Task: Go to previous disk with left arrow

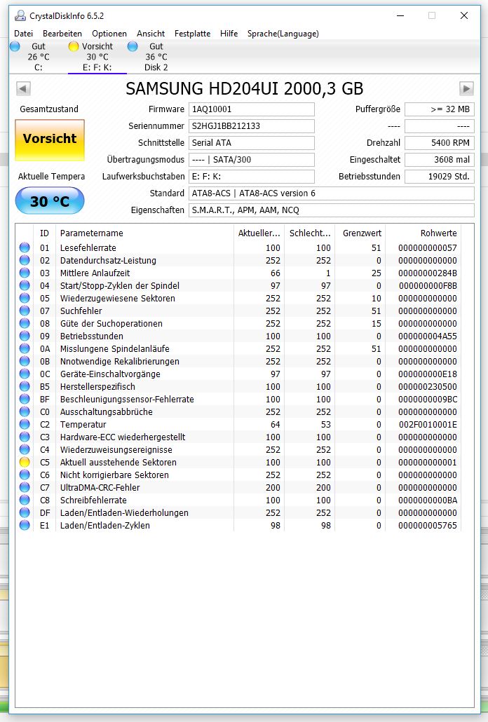Action: click(23, 88)
